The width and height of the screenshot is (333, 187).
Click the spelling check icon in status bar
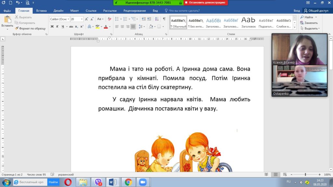(x=52, y=174)
